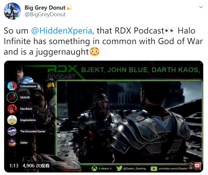208x175 pixels.
Task: Click the Colteastwood avatar in video
Action: coord(12,86)
